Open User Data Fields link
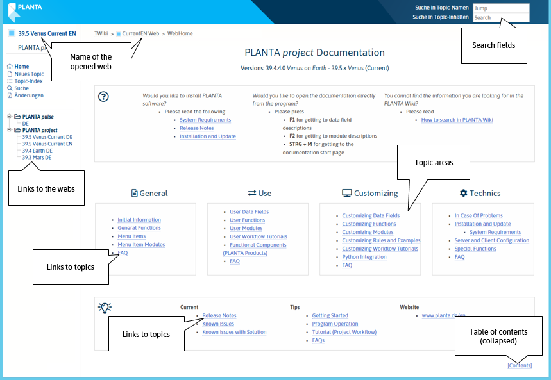551x380 pixels. 249,211
